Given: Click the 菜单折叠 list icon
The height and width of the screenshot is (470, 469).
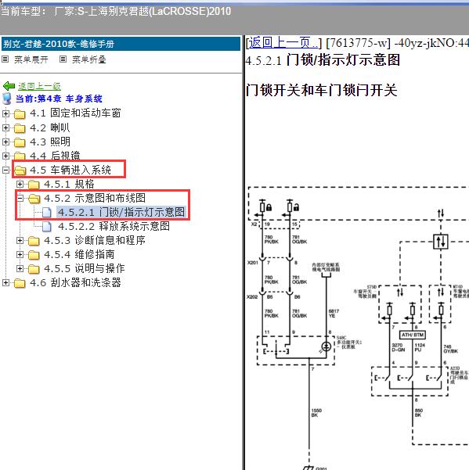Looking at the screenshot, I should click(63, 59).
